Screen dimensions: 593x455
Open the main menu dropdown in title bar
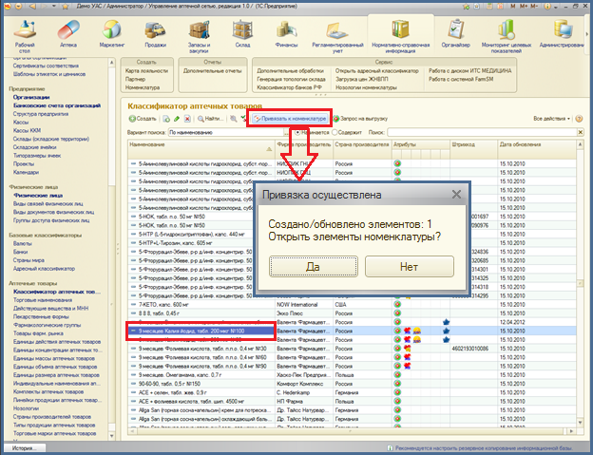(19, 6)
